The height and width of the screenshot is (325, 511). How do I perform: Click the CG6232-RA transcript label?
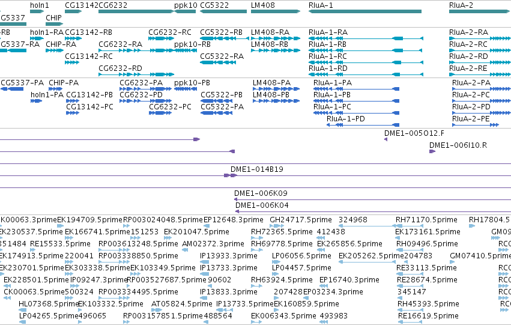point(120,44)
